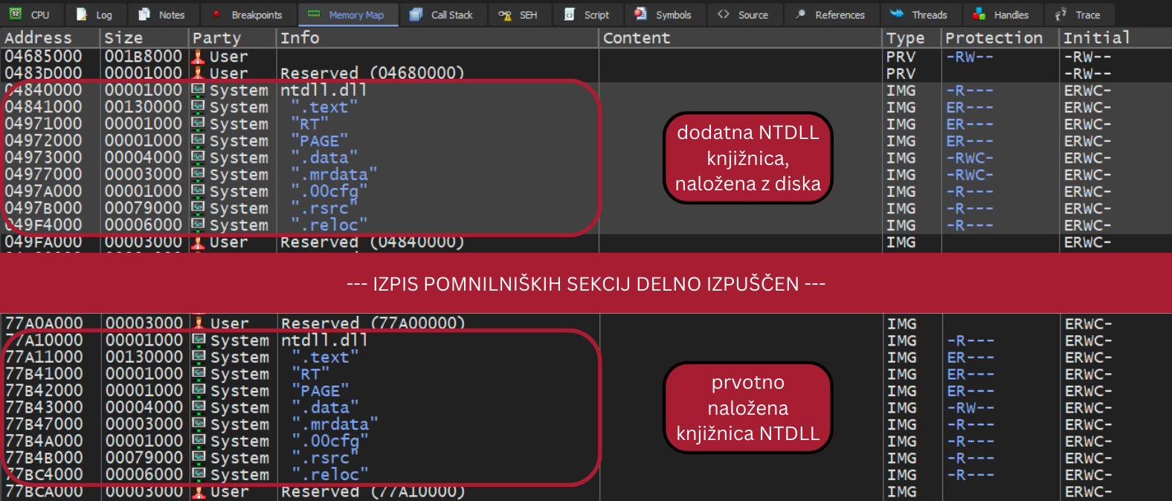Select the ".mrdata" section at 04977000
This screenshot has width=1172, height=501.
pos(334,175)
